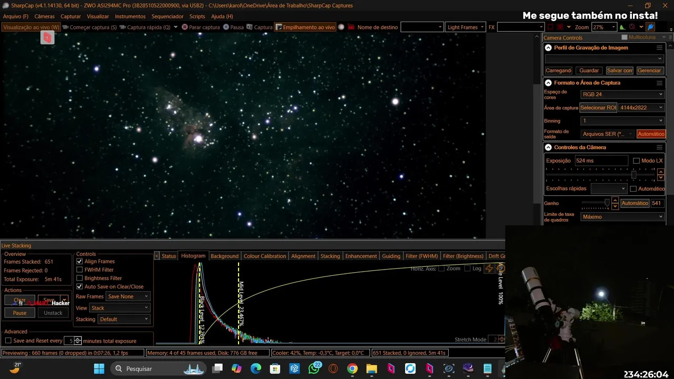This screenshot has width=674, height=379.
Task: Click the red crosshair reticle icon
Action: [x=560, y=27]
